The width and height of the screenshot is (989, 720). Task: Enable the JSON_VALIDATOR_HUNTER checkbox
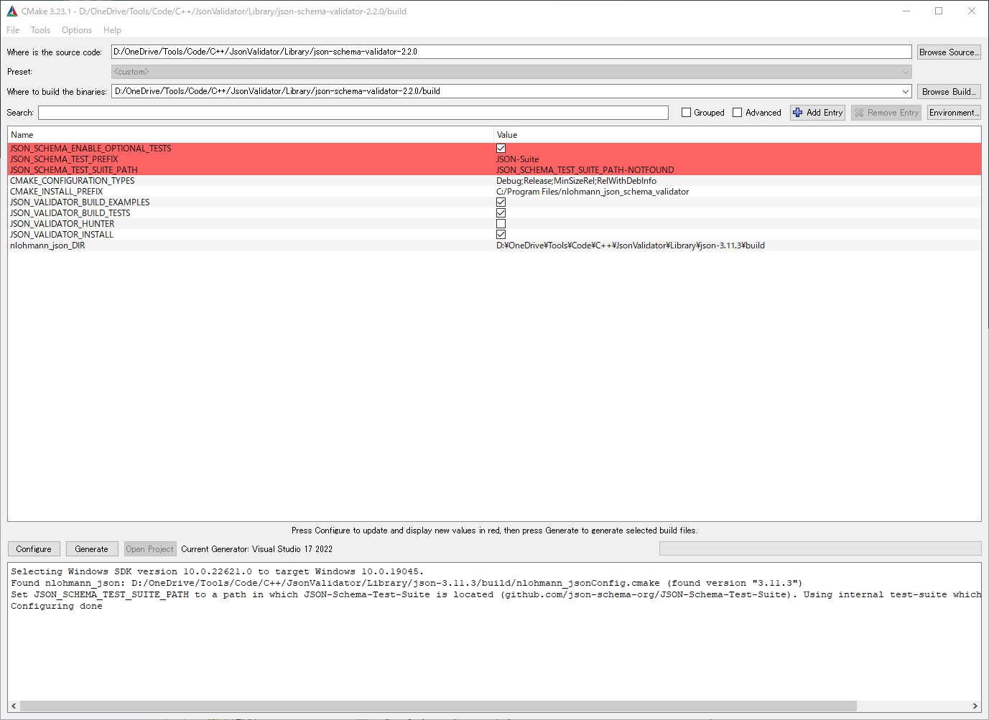[501, 224]
